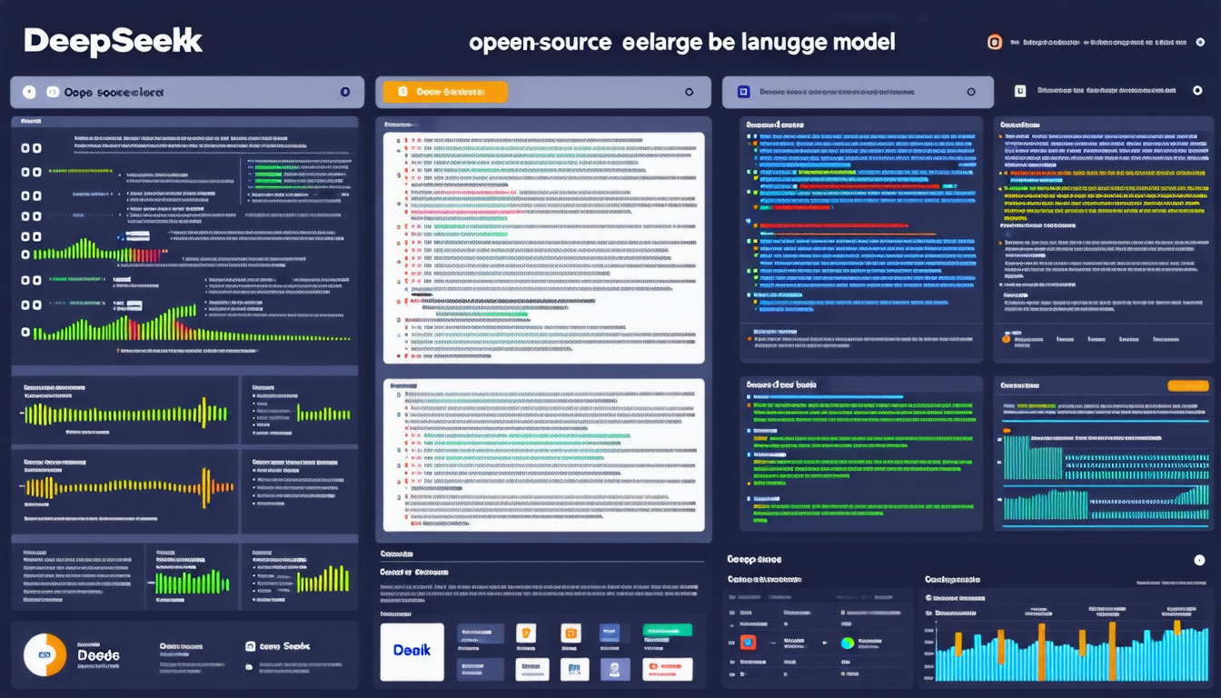1221x698 pixels.
Task: Click the white tile with blue icon in bottom row
Action: tap(575, 670)
